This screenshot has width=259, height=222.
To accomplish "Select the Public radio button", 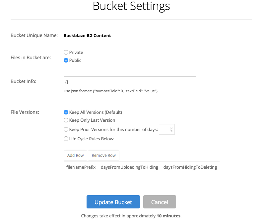I will point(66,60).
